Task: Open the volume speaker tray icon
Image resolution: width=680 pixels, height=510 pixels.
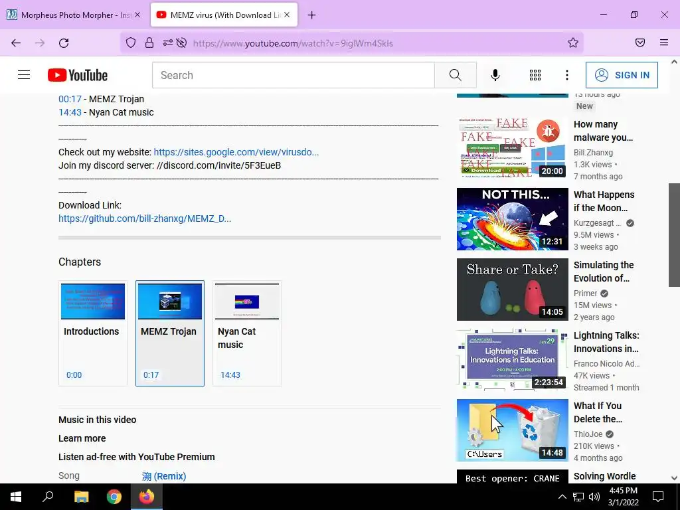Action: pyautogui.click(x=594, y=497)
